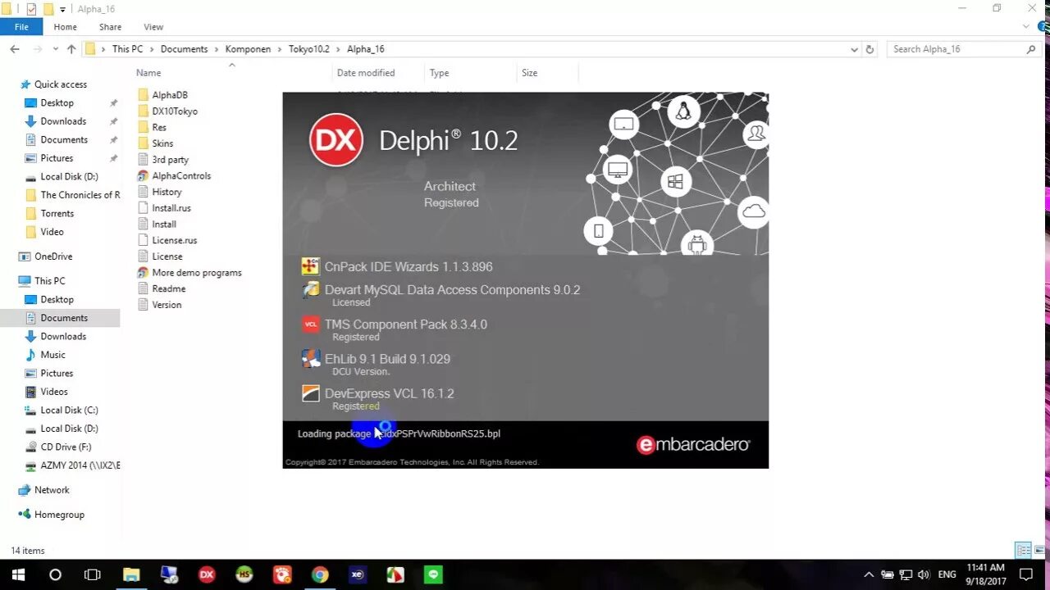
Task: Select the AlphaDB folder
Action: tap(170, 95)
